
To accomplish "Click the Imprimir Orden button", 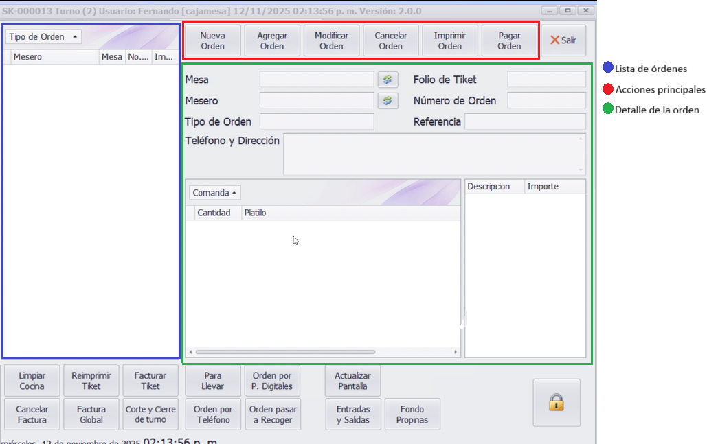I will coord(450,41).
